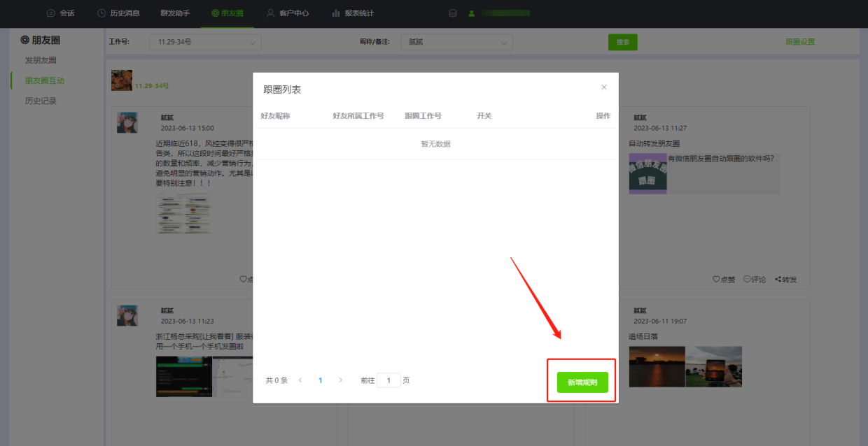Open the 群发助手 tab
The height and width of the screenshot is (446, 868).
pyautogui.click(x=175, y=13)
